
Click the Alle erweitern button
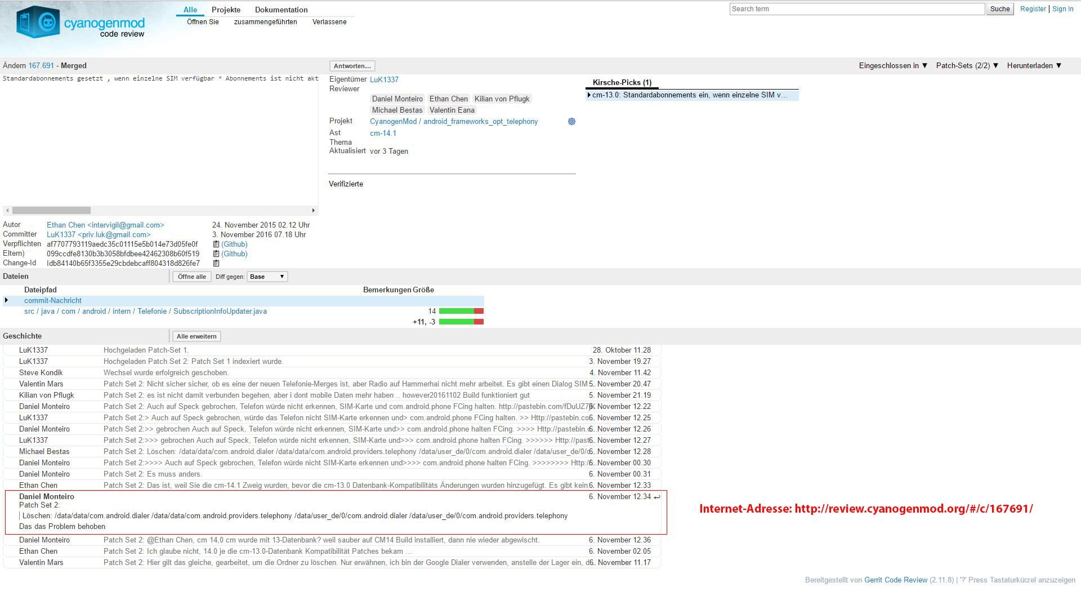pyautogui.click(x=196, y=336)
